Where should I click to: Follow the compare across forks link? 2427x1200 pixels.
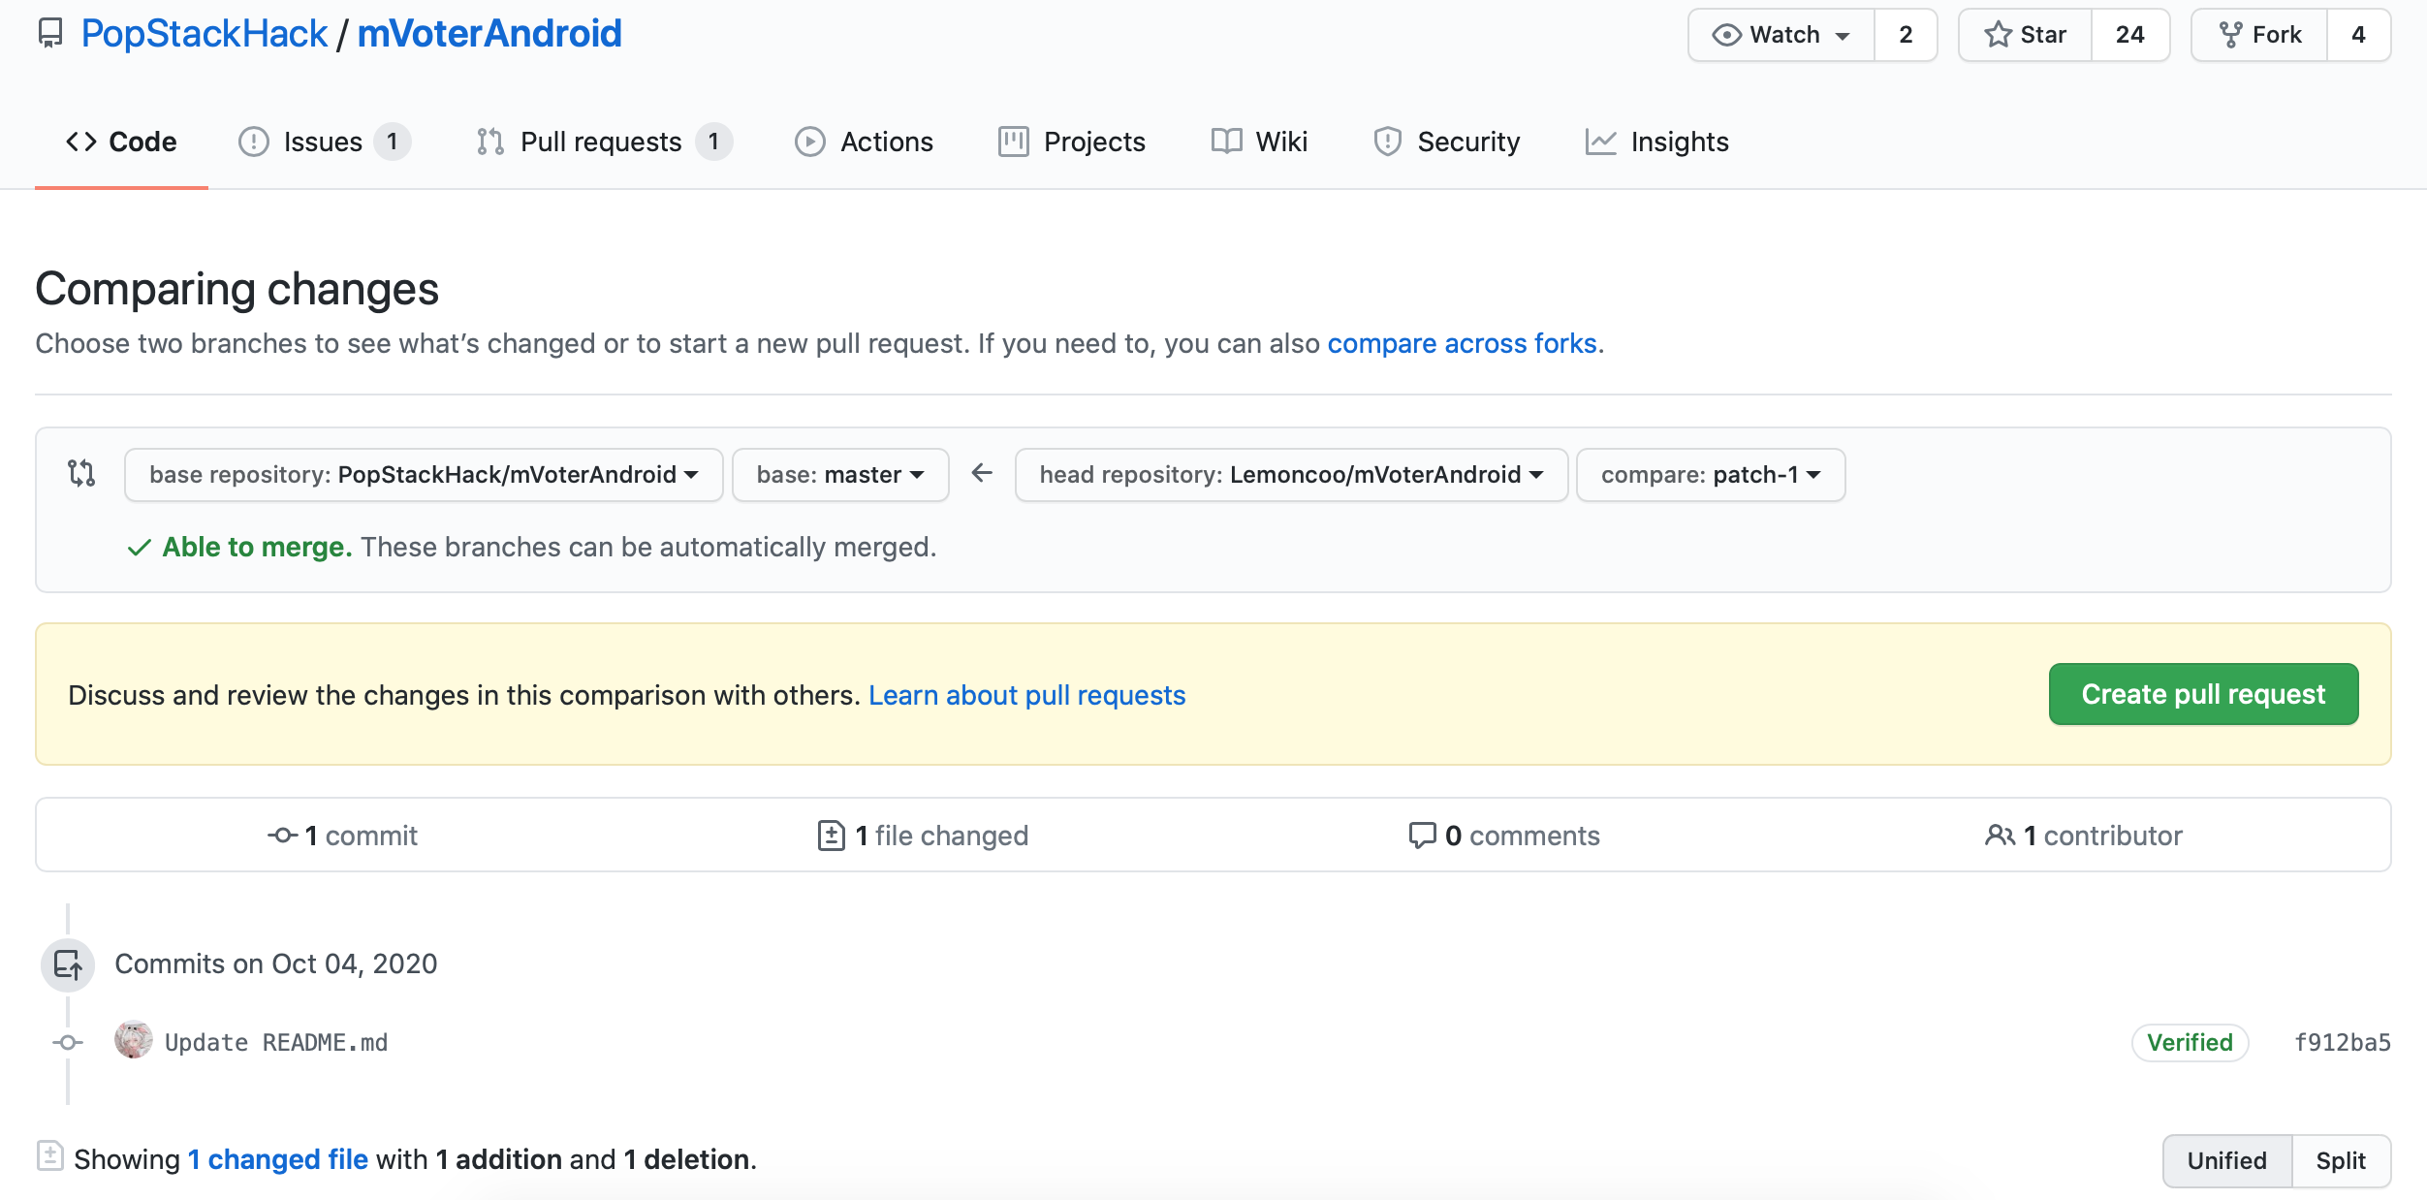[1462, 344]
